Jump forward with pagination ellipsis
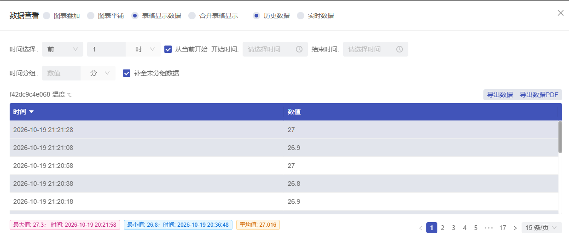This screenshot has height=235, width=569. [x=489, y=228]
